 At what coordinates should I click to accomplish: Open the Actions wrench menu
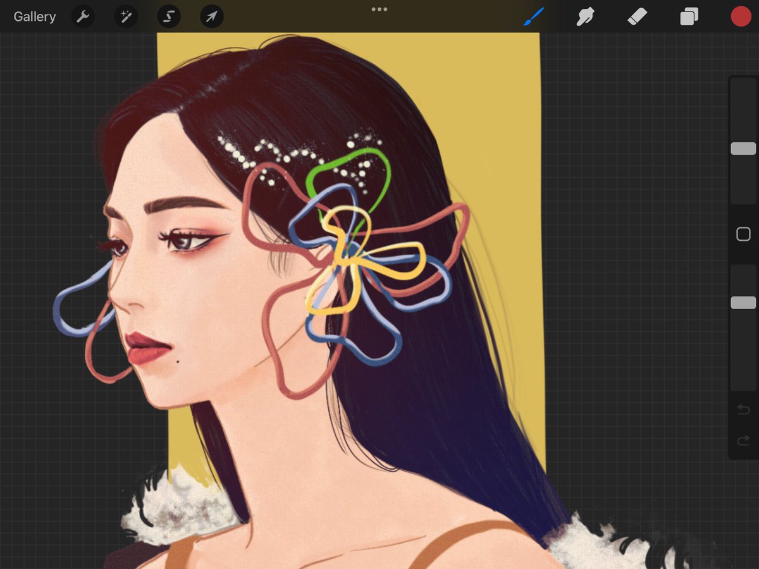83,16
